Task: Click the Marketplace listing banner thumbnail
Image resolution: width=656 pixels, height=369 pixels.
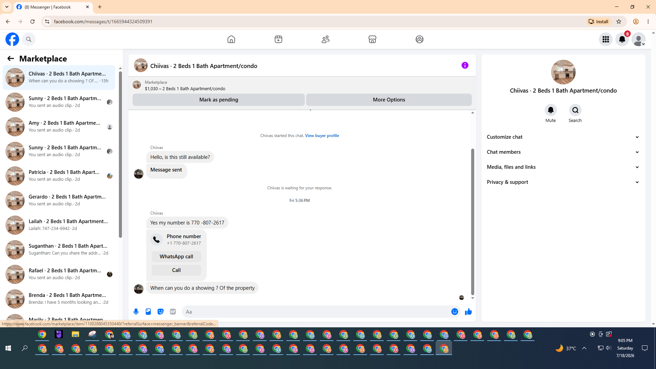Action: point(137,85)
